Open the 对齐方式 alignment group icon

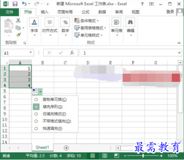pyautogui.click(x=49, y=22)
